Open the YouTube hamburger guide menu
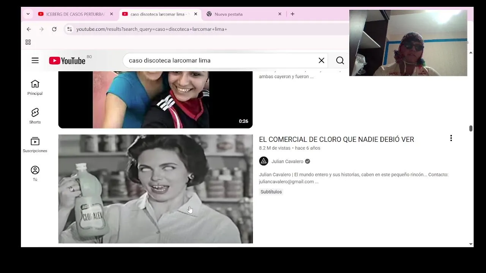The height and width of the screenshot is (273, 486). 35,60
